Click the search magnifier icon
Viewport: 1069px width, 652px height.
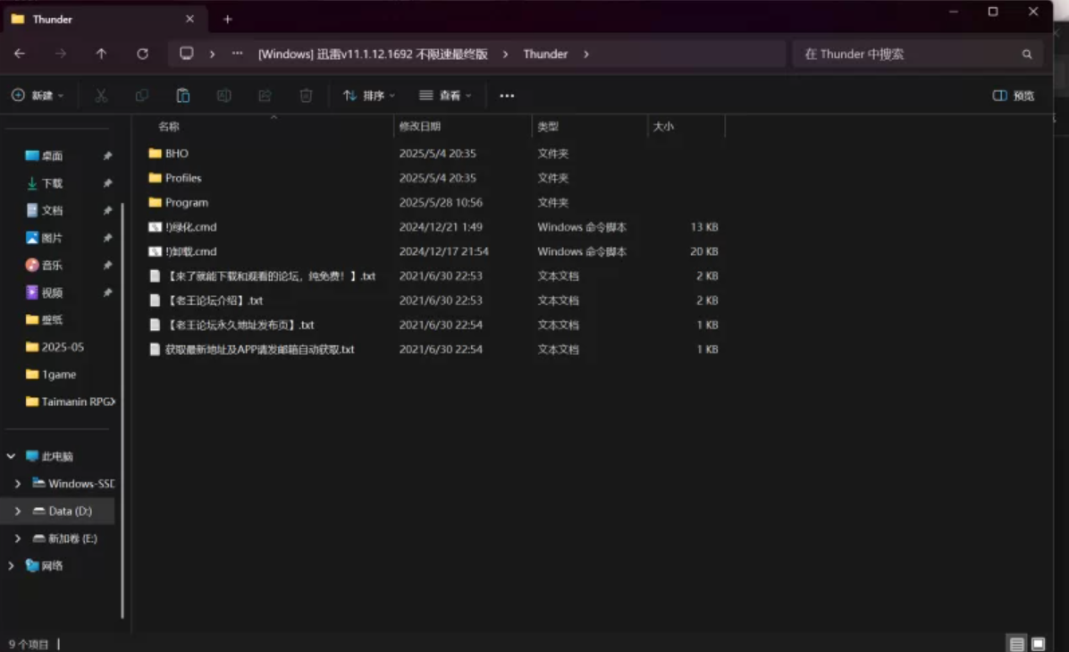(1027, 55)
